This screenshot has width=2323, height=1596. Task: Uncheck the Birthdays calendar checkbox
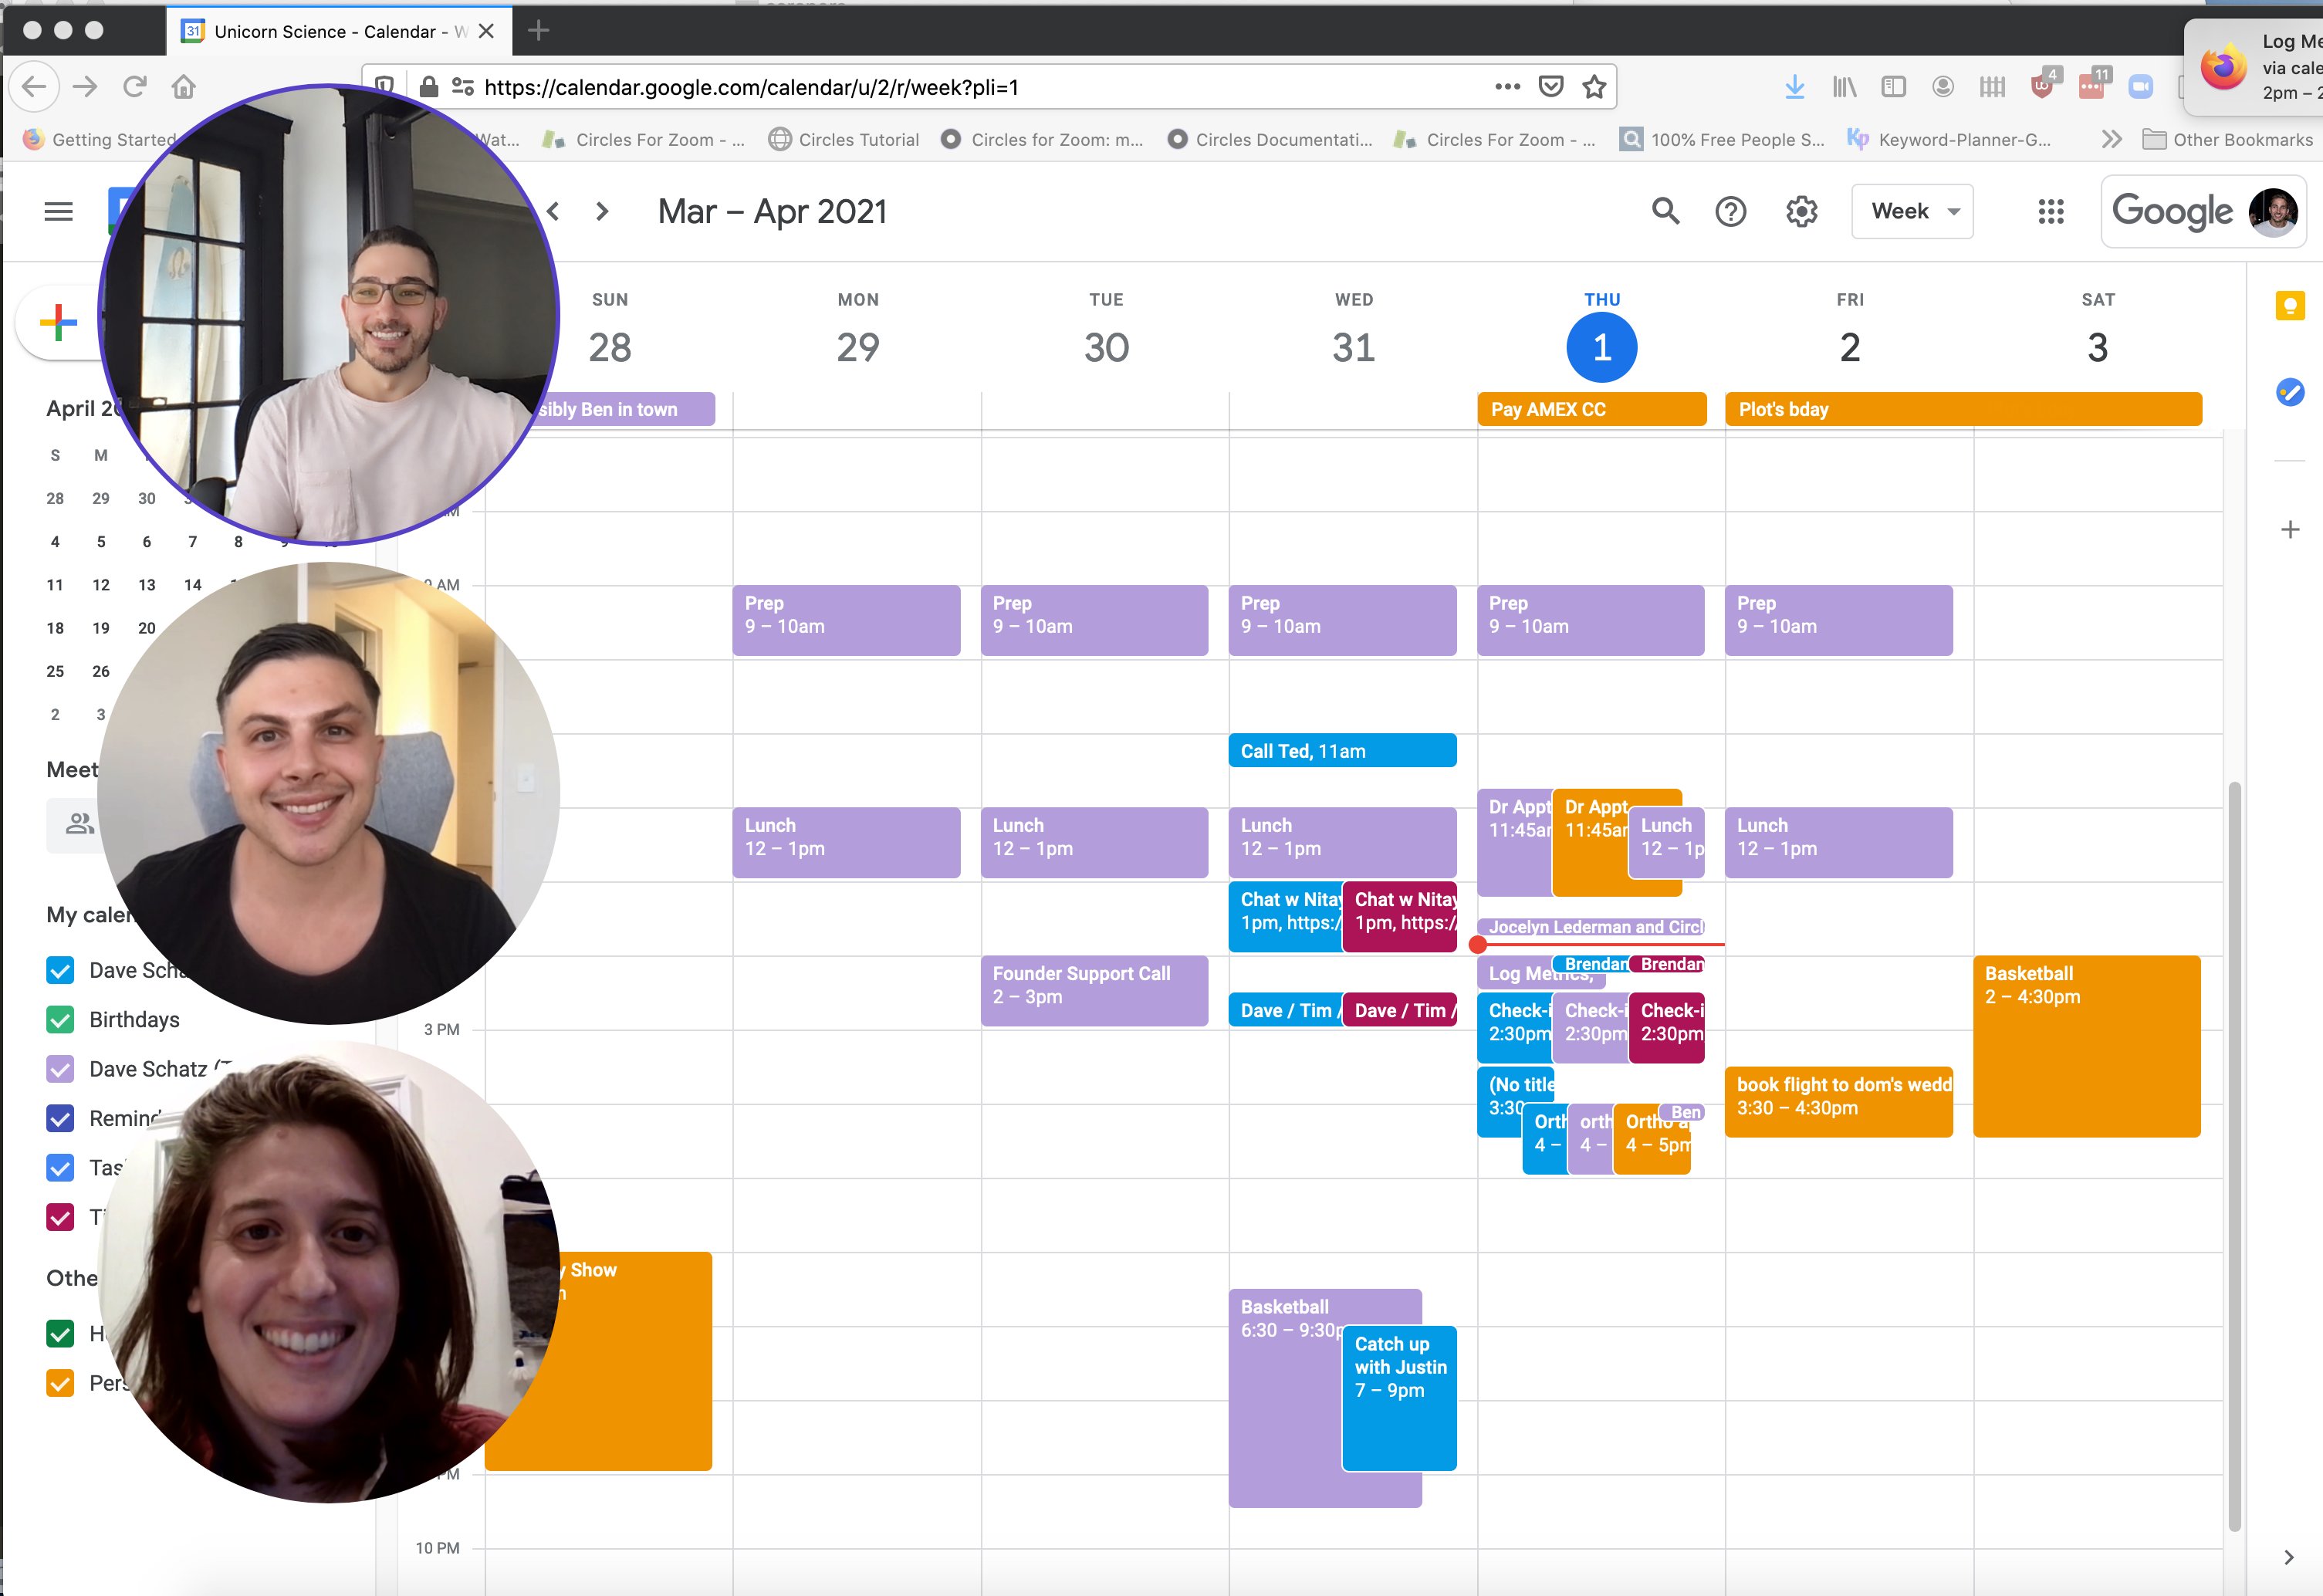coord(60,1020)
